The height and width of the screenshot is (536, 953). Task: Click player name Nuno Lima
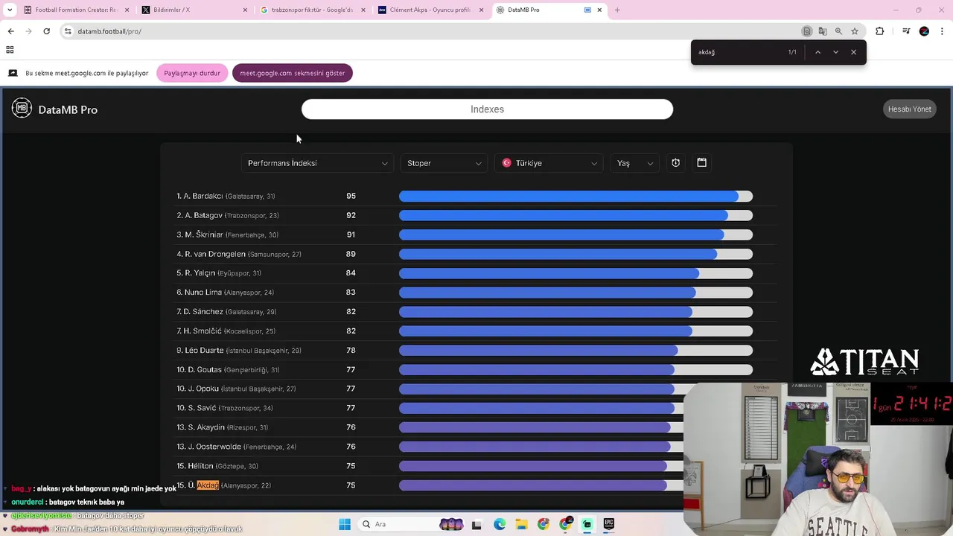click(x=203, y=293)
